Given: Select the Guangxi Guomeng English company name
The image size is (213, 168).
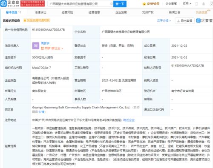Looking at the screenshot, I should tap(81, 108).
